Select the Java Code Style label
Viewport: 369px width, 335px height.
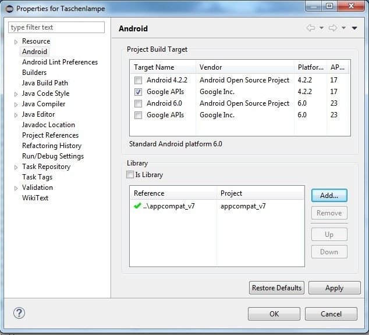coord(45,93)
